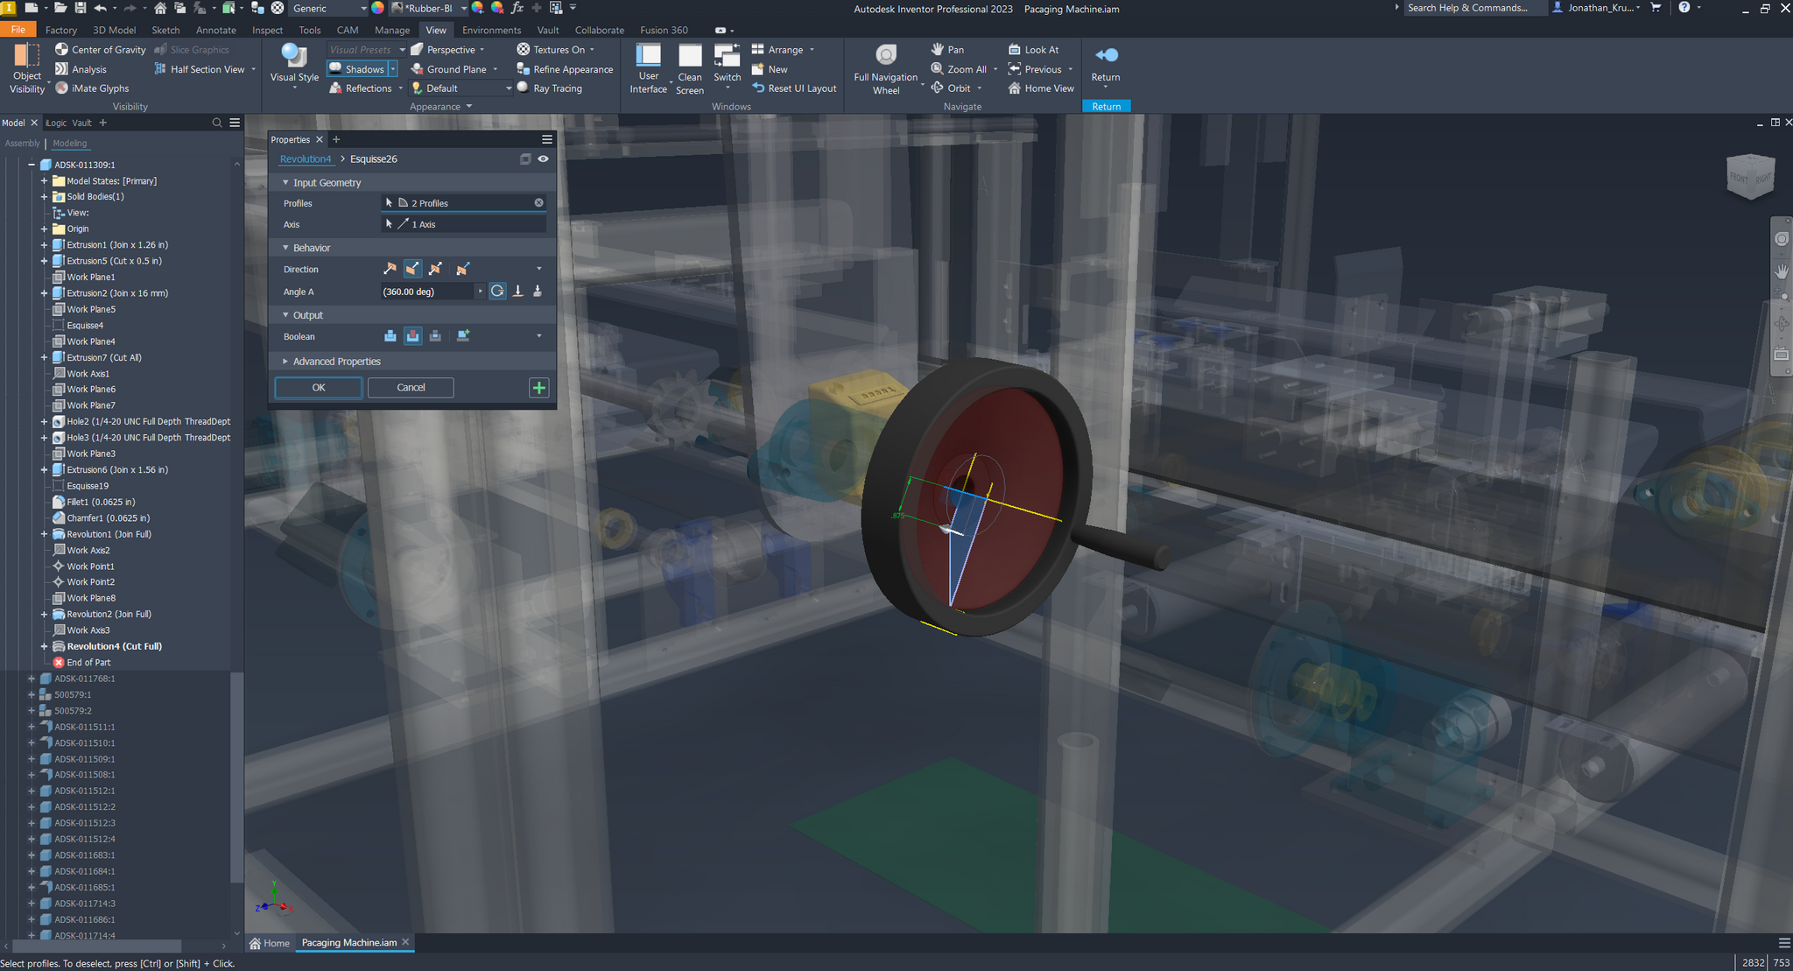Switch to the Assembly browser tab

point(22,144)
